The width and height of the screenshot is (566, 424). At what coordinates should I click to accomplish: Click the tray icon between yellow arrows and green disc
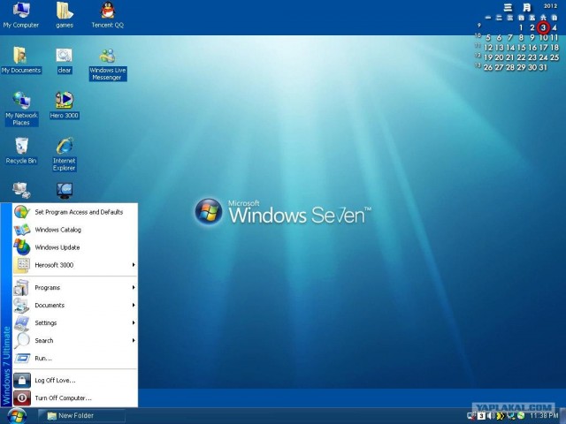(x=511, y=416)
